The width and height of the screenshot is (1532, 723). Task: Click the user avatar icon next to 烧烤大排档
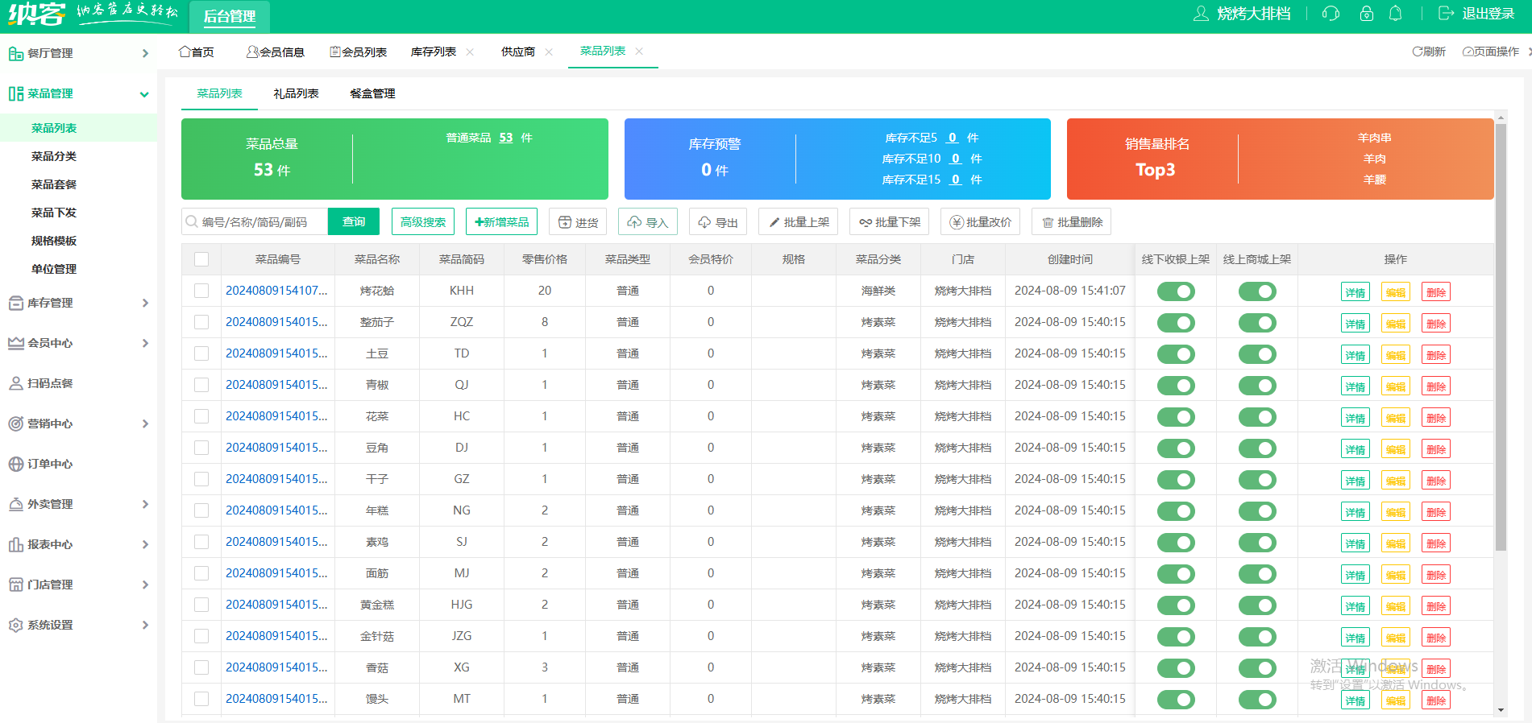coord(1201,14)
